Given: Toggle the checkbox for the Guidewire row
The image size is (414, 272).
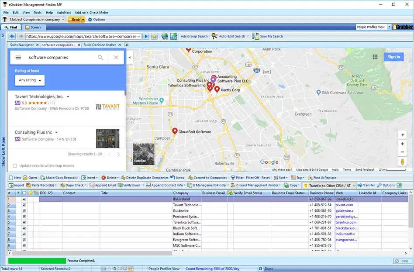Looking at the screenshot, I should tap(24, 211).
